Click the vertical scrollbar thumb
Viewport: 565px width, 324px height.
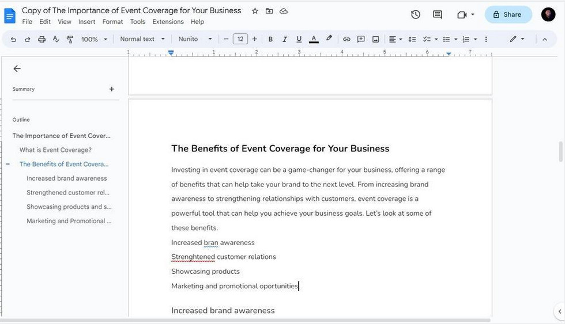point(560,151)
